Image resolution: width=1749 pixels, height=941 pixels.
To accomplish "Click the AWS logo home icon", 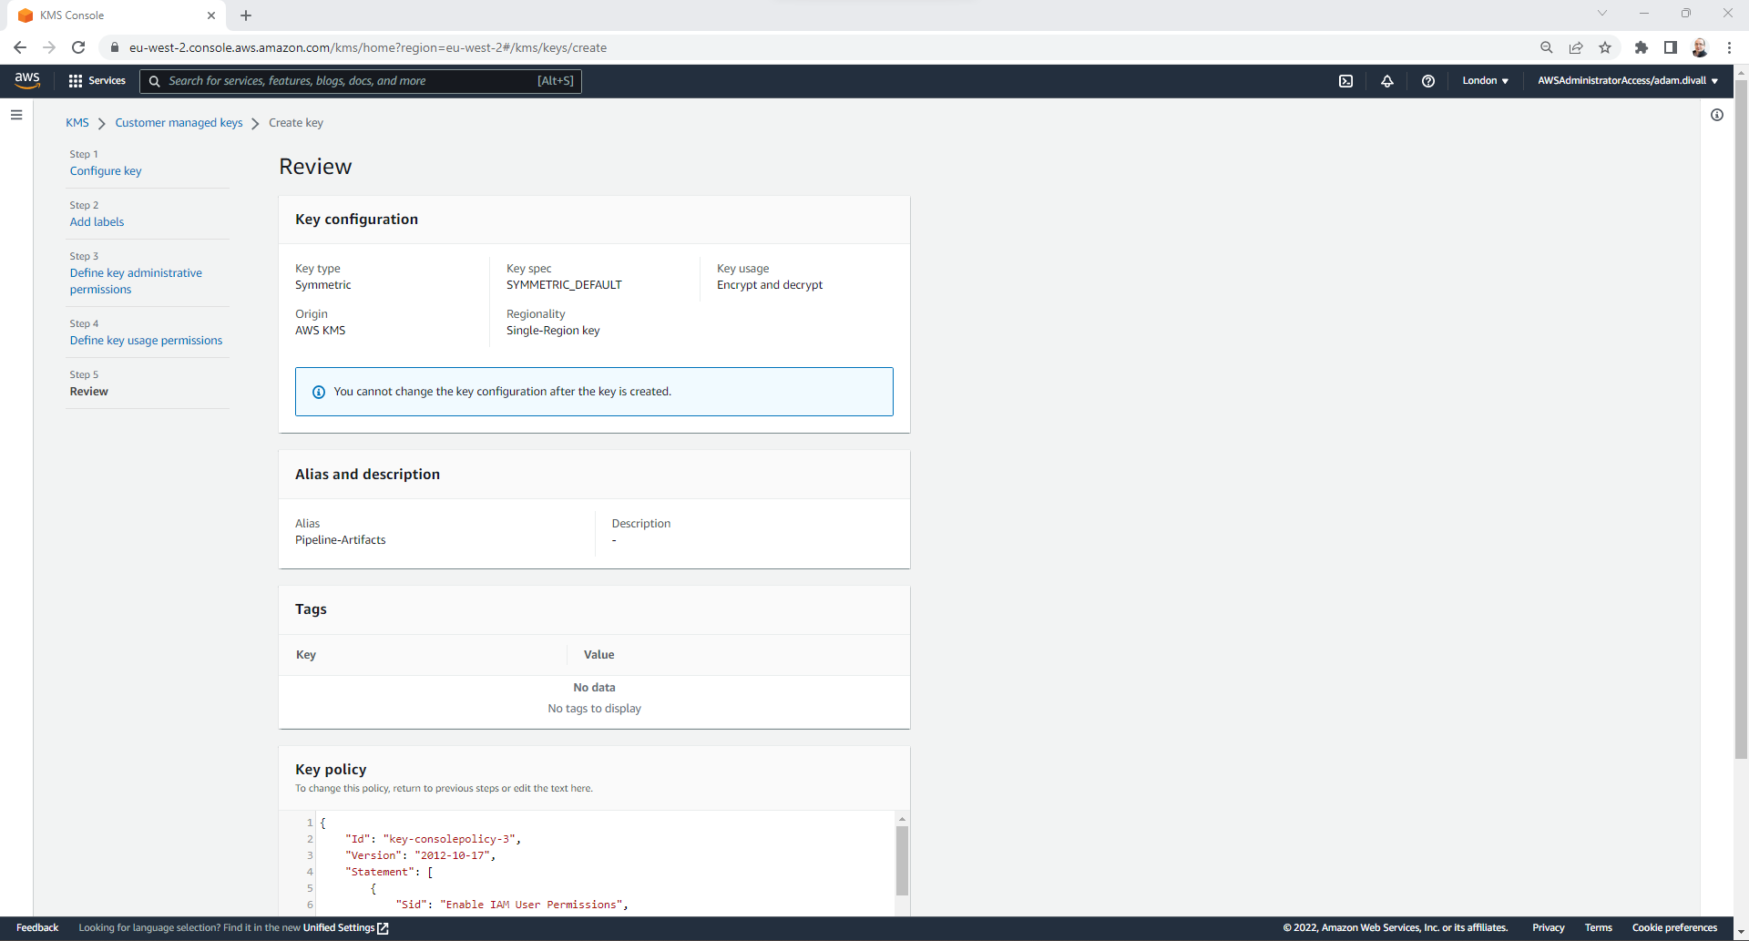I will pos(27,80).
